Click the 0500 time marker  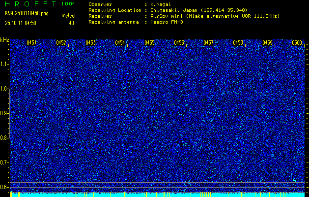(297, 43)
